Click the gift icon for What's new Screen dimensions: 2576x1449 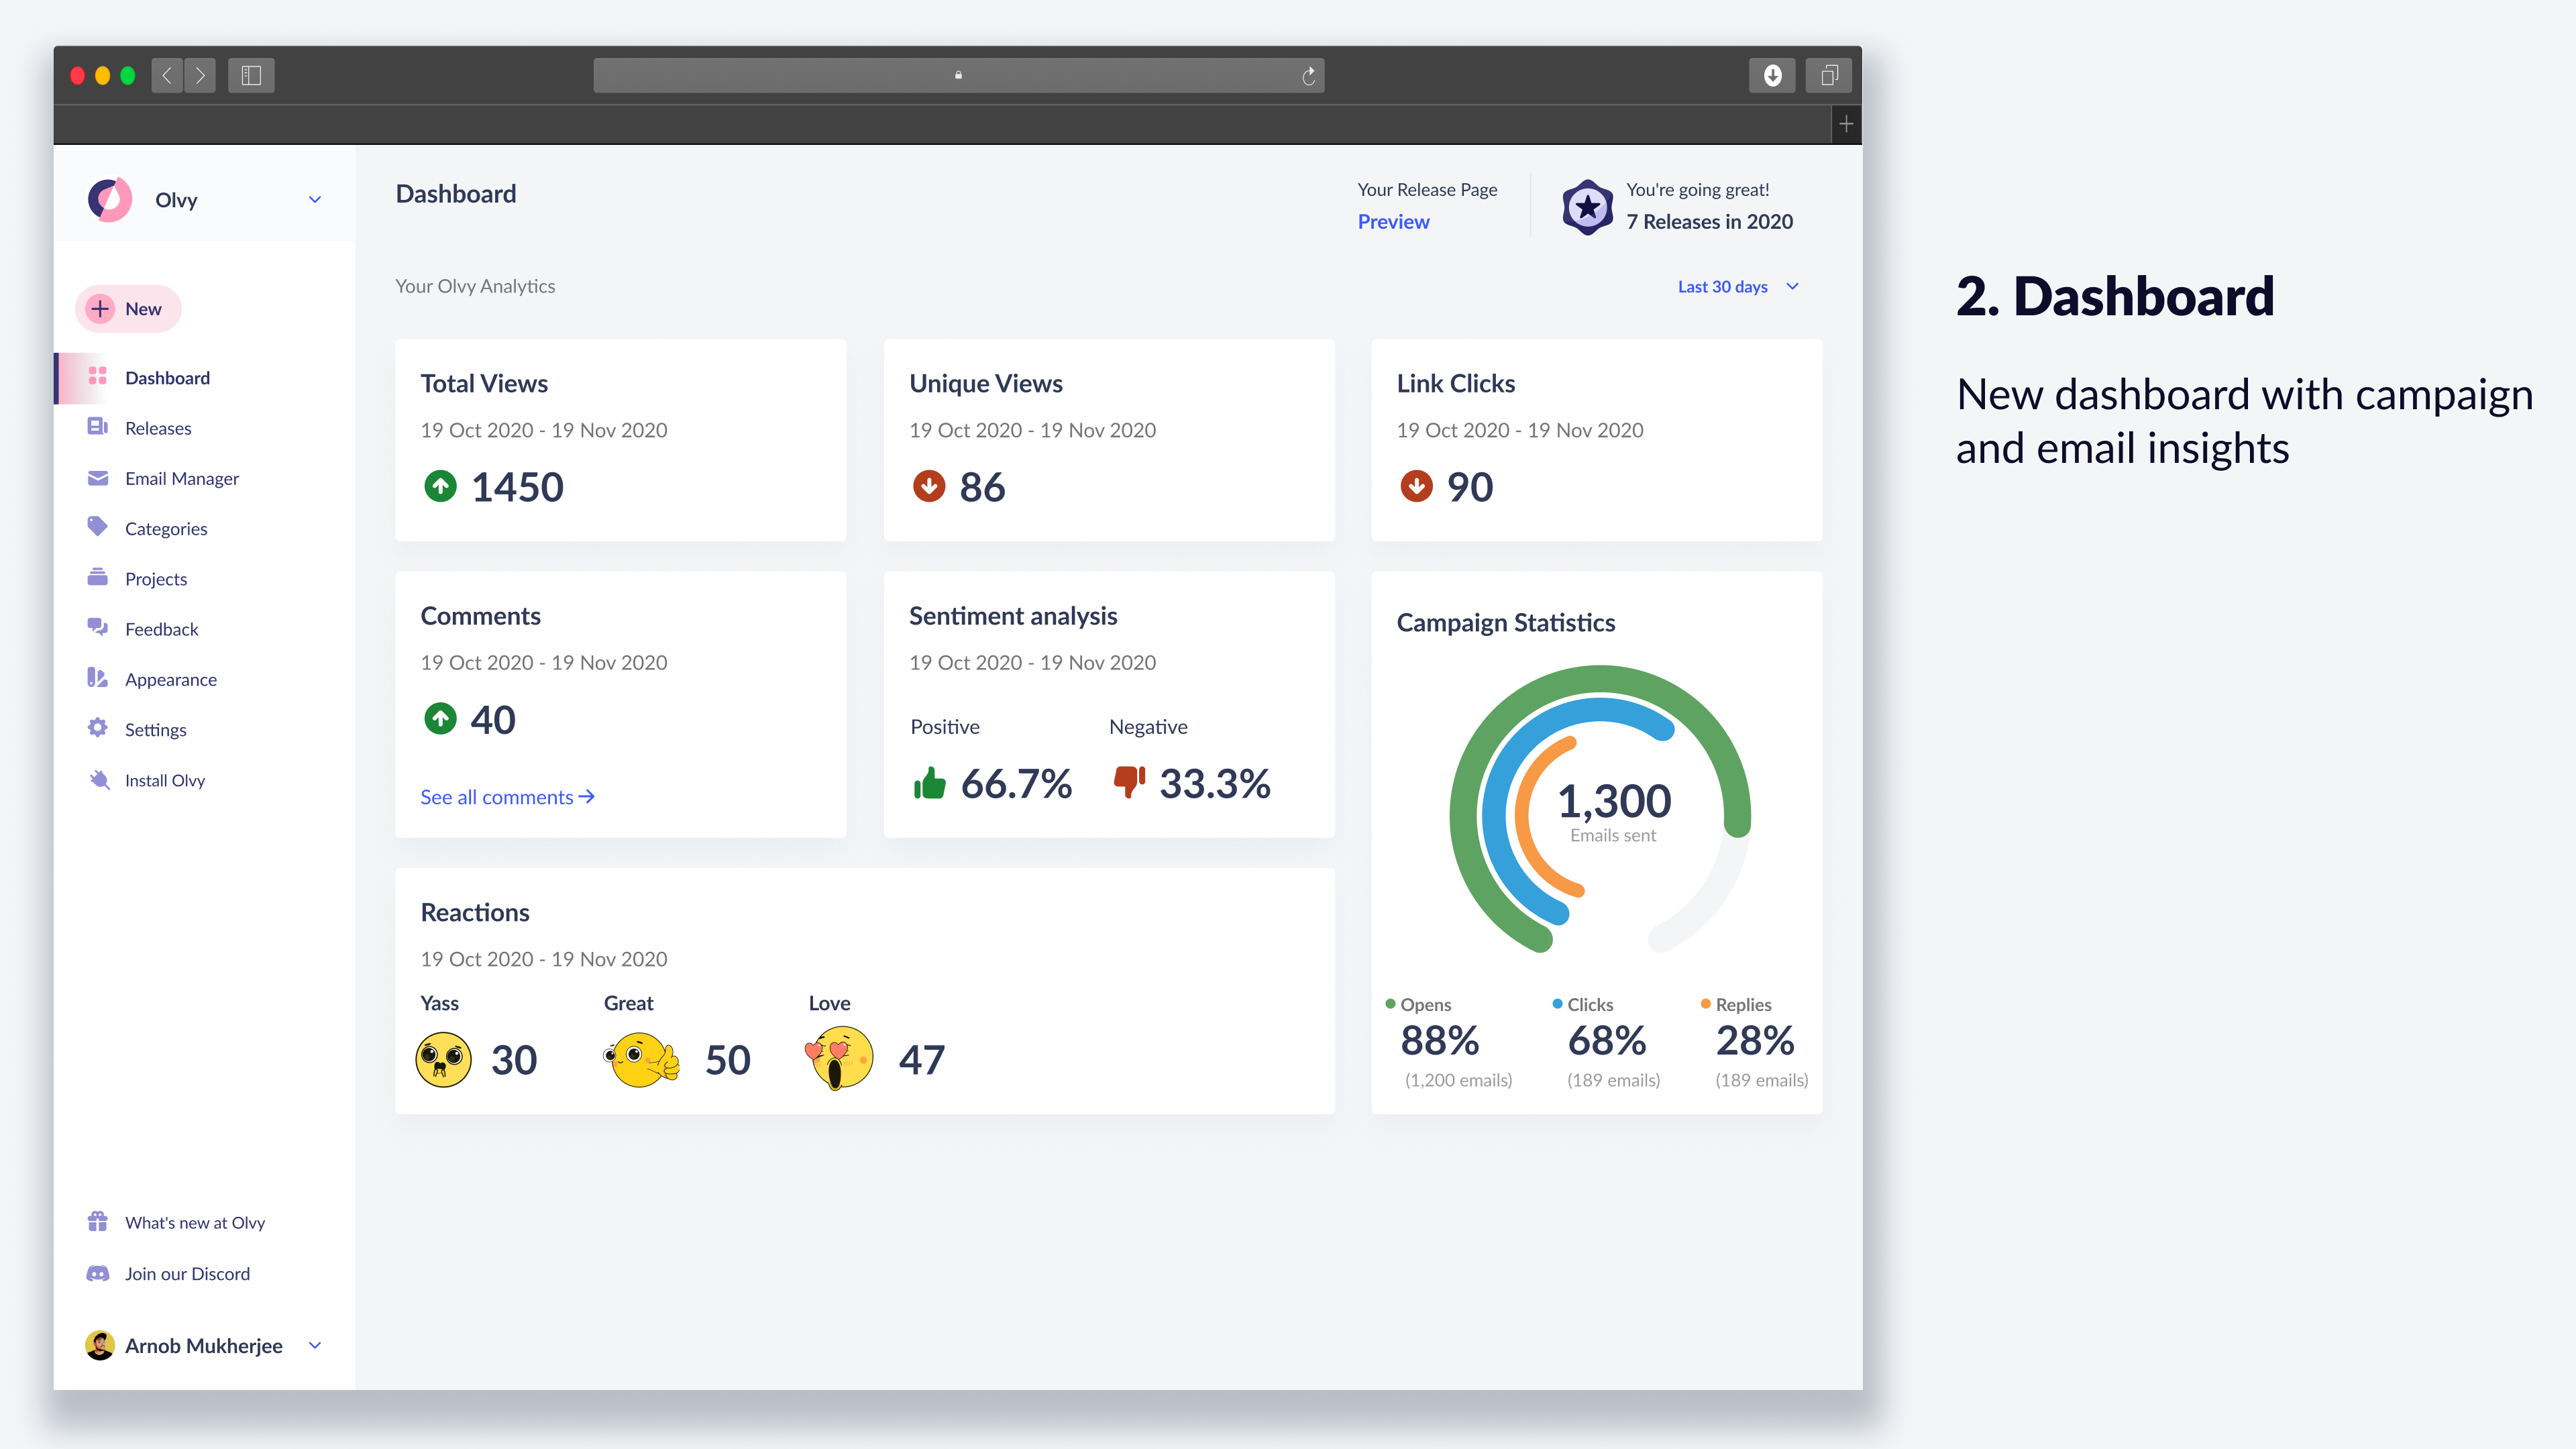point(97,1222)
